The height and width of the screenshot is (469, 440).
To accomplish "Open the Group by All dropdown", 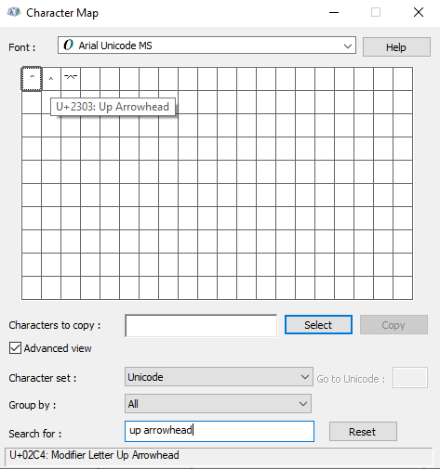I will point(218,404).
